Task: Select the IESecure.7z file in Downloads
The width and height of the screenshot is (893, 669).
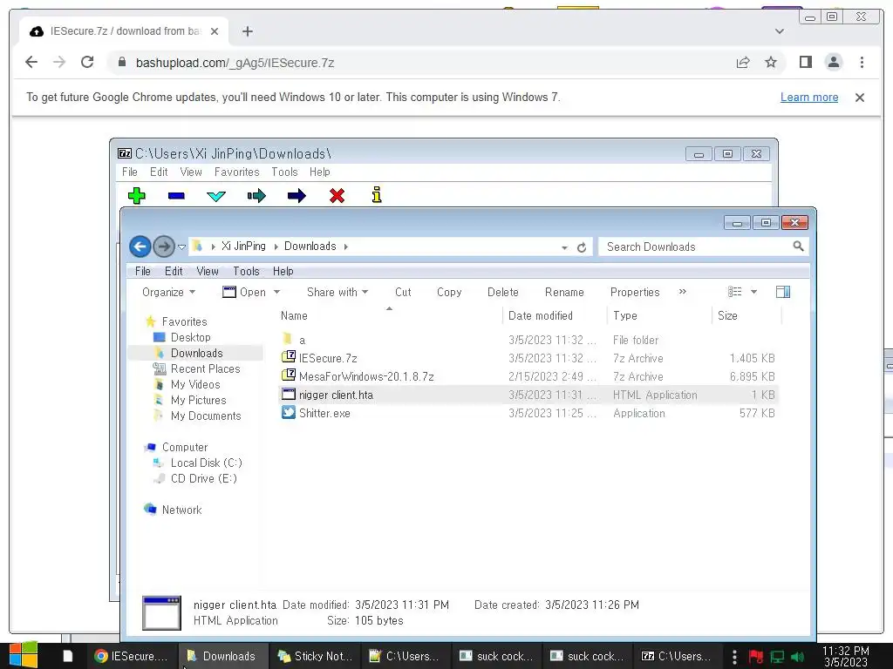Action: tap(328, 358)
